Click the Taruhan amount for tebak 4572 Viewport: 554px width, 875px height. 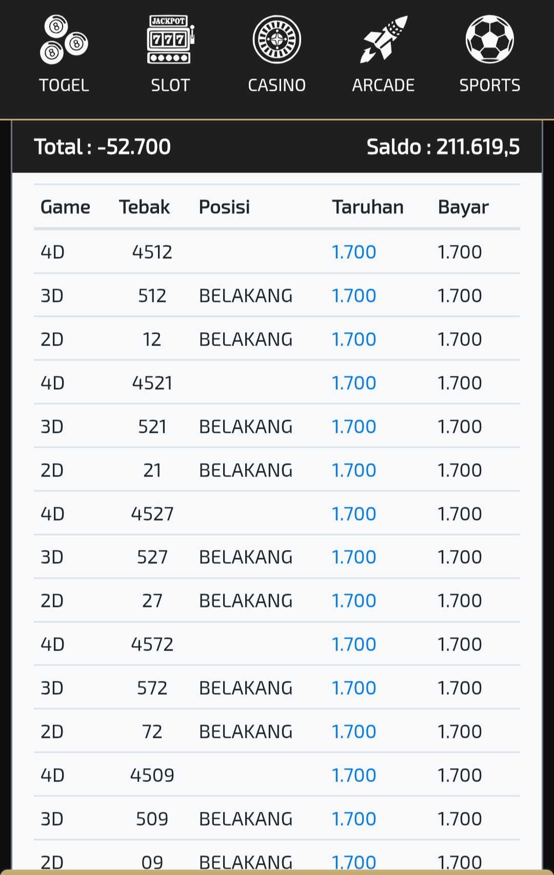[354, 644]
